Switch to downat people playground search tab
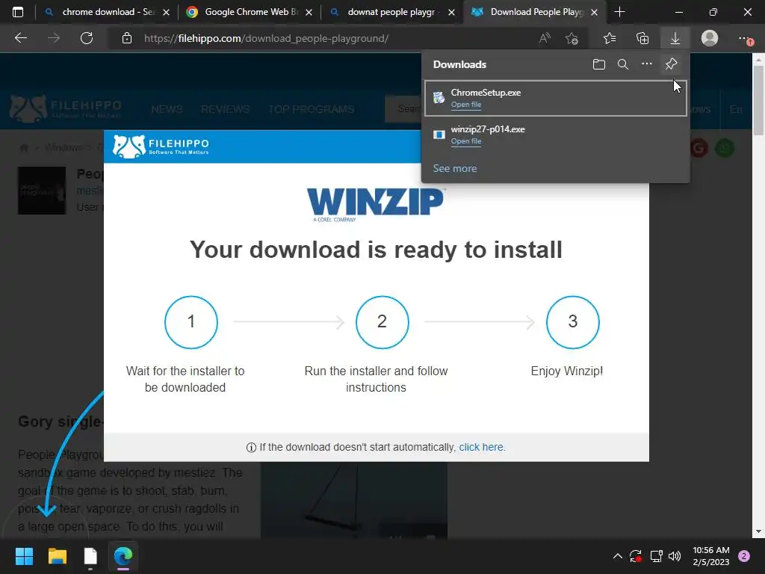 (x=391, y=12)
